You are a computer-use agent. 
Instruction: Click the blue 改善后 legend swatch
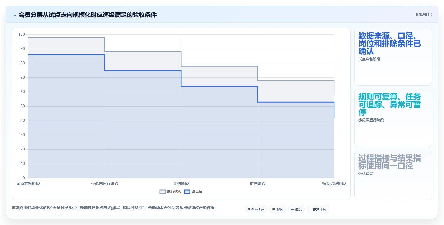(187, 191)
